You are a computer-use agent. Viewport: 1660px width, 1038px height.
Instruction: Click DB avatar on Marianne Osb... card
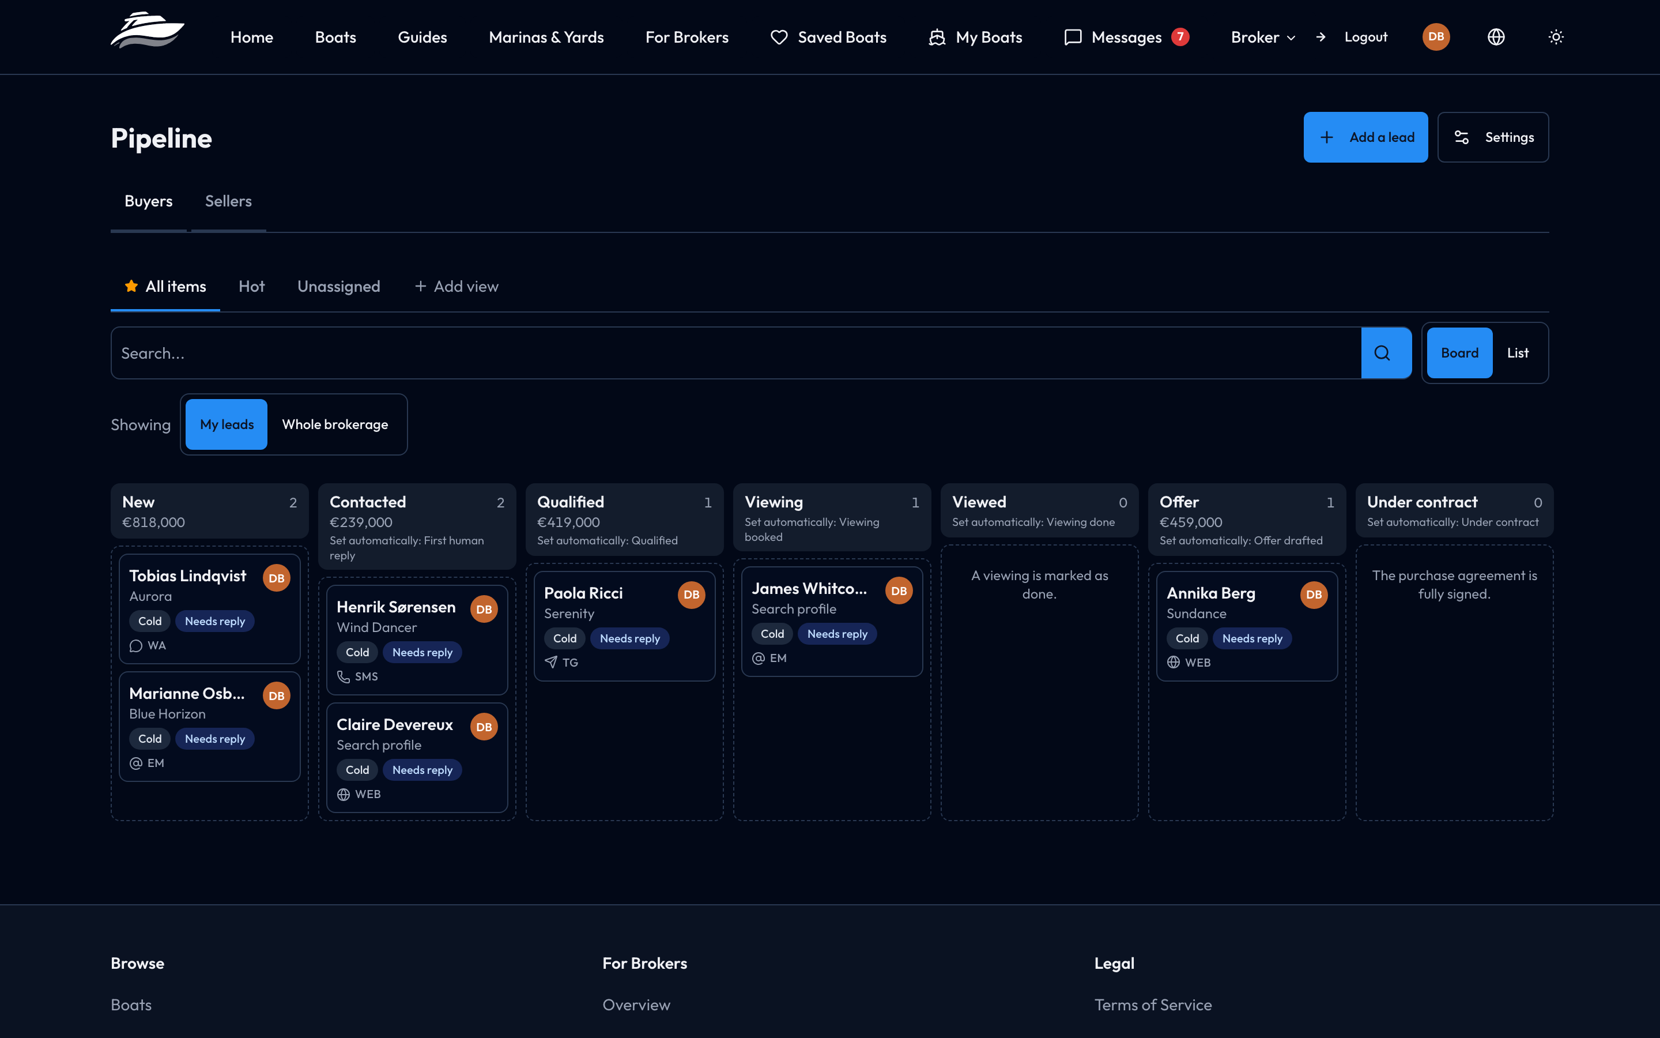(x=277, y=695)
